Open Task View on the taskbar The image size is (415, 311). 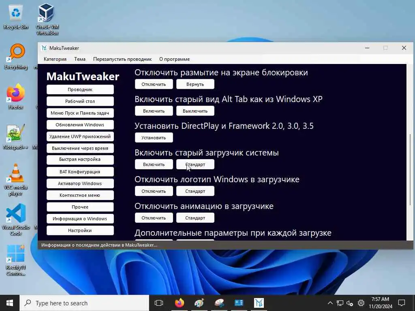(159, 303)
